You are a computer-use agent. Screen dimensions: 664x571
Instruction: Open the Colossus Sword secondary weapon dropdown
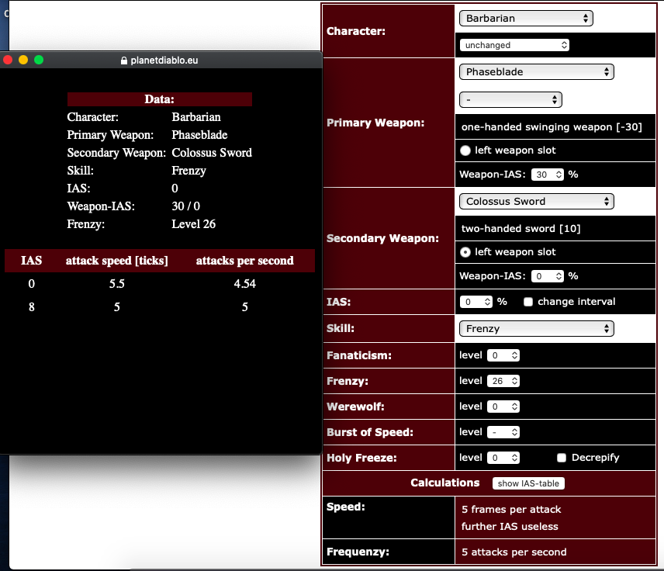[536, 201]
